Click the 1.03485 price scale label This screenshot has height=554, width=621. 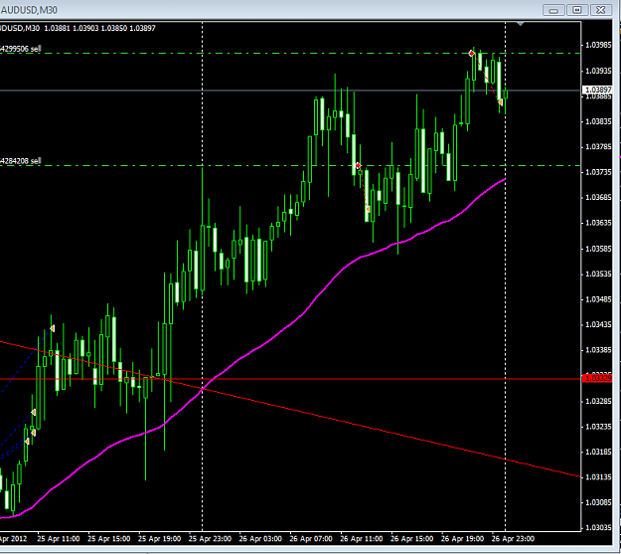coord(598,299)
